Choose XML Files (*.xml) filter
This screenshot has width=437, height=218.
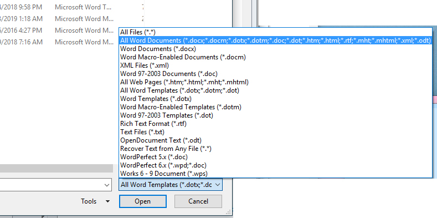point(275,65)
